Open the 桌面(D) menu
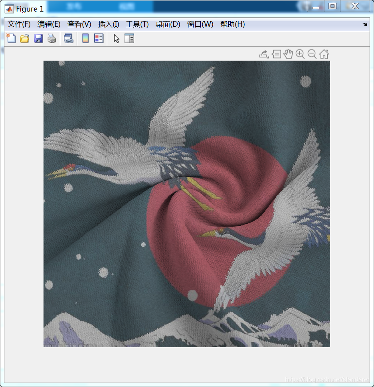374x387 pixels. tap(168, 24)
